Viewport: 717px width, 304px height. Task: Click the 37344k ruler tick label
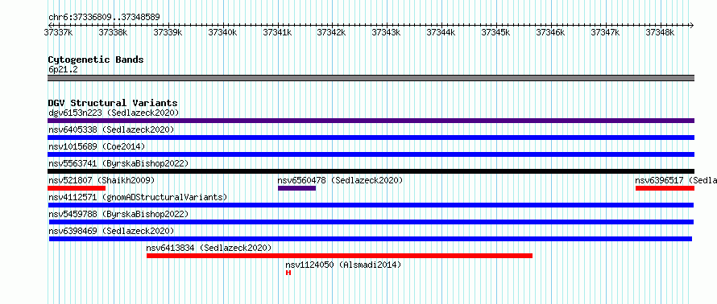441,32
